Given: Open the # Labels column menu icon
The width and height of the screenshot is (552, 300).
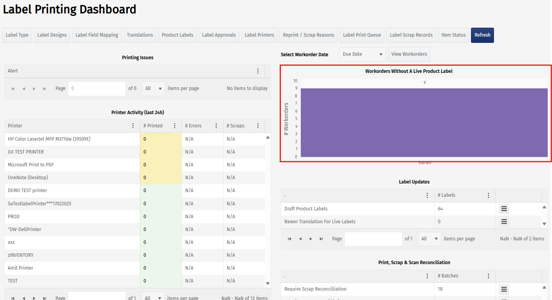Looking at the screenshot, I should point(489,195).
